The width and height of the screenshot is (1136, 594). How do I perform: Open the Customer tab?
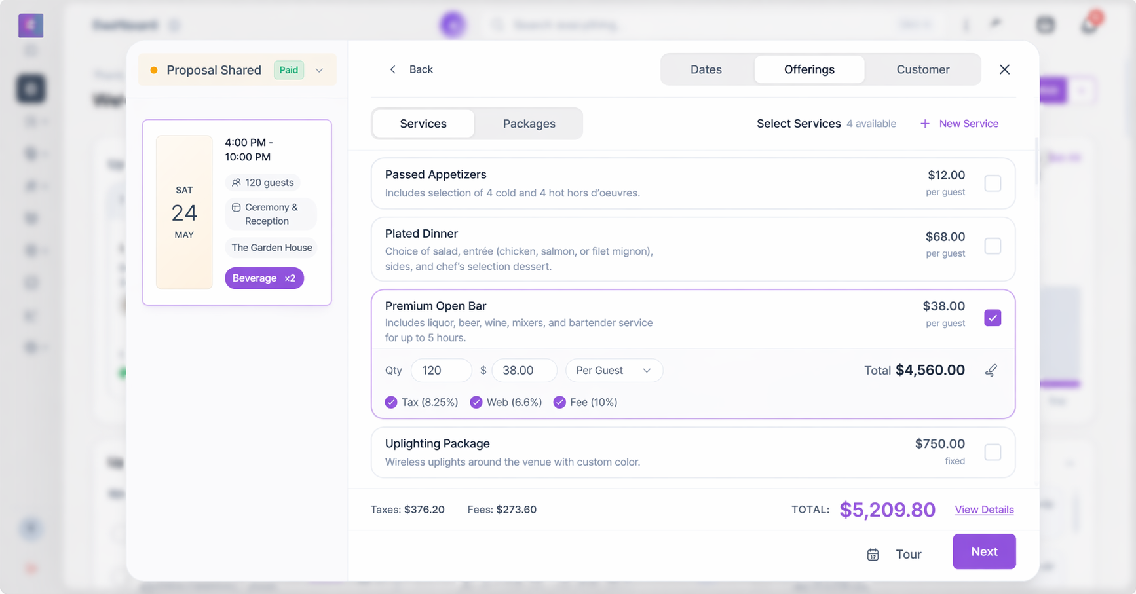(x=922, y=69)
